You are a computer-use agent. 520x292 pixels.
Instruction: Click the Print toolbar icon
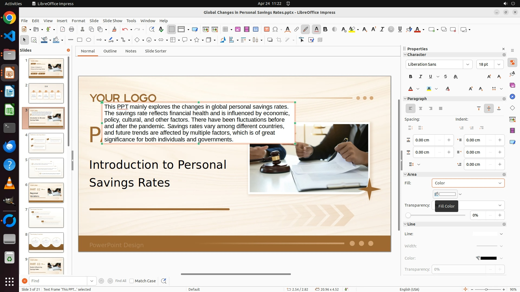[x=71, y=29]
